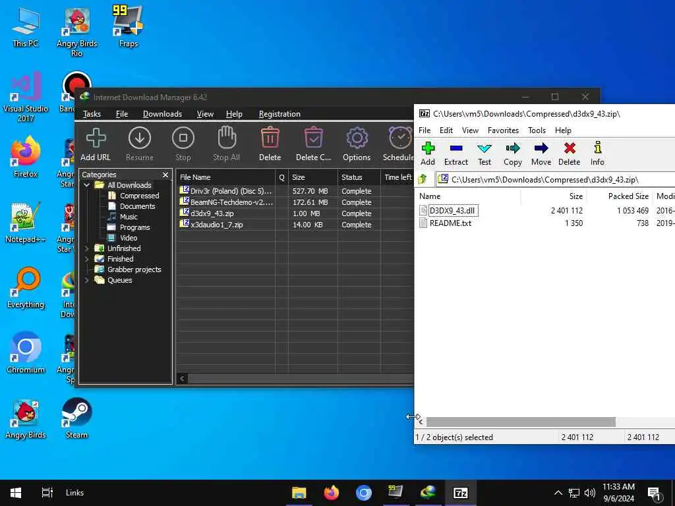Viewport: 675px width, 506px height.
Task: Open the IDM Registration menu
Action: 279,114
